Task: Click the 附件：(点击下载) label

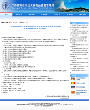Action: (x=6, y=86)
